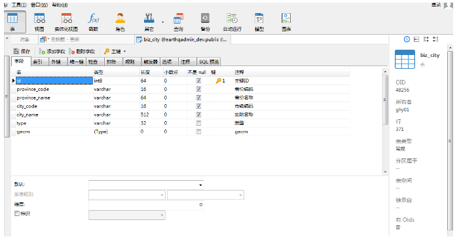Viewport: 459px width, 239px height.
Task: Enable Not Null for the type field
Action: click(198, 123)
